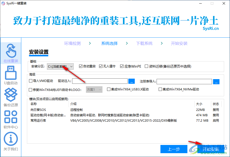Uncheck 应急WinPE
230x157 pixels.
click(x=121, y=66)
